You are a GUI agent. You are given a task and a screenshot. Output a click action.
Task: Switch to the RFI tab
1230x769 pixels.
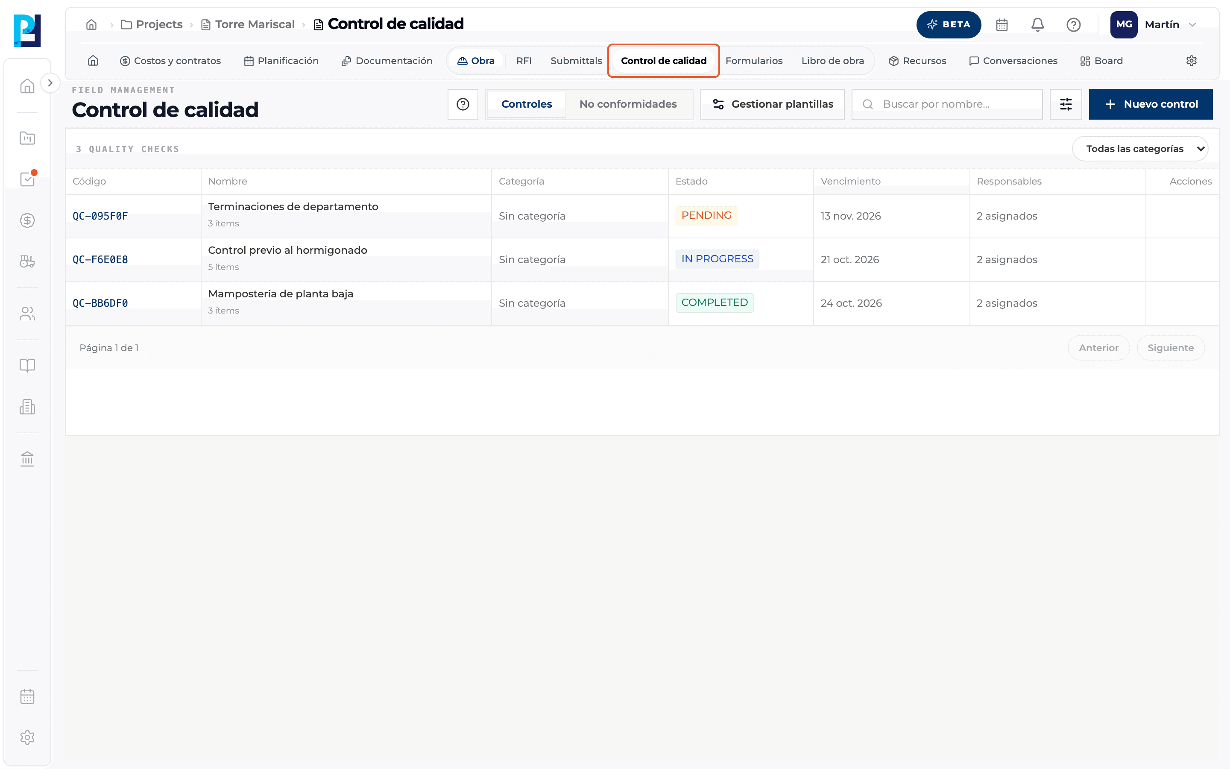click(x=524, y=61)
